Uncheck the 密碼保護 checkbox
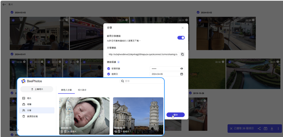 click(x=108, y=69)
